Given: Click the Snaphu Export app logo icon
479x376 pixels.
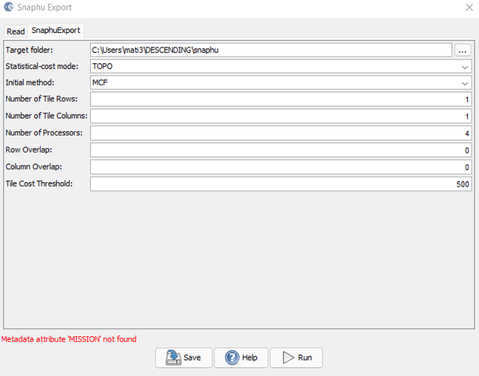Looking at the screenshot, I should point(8,7).
